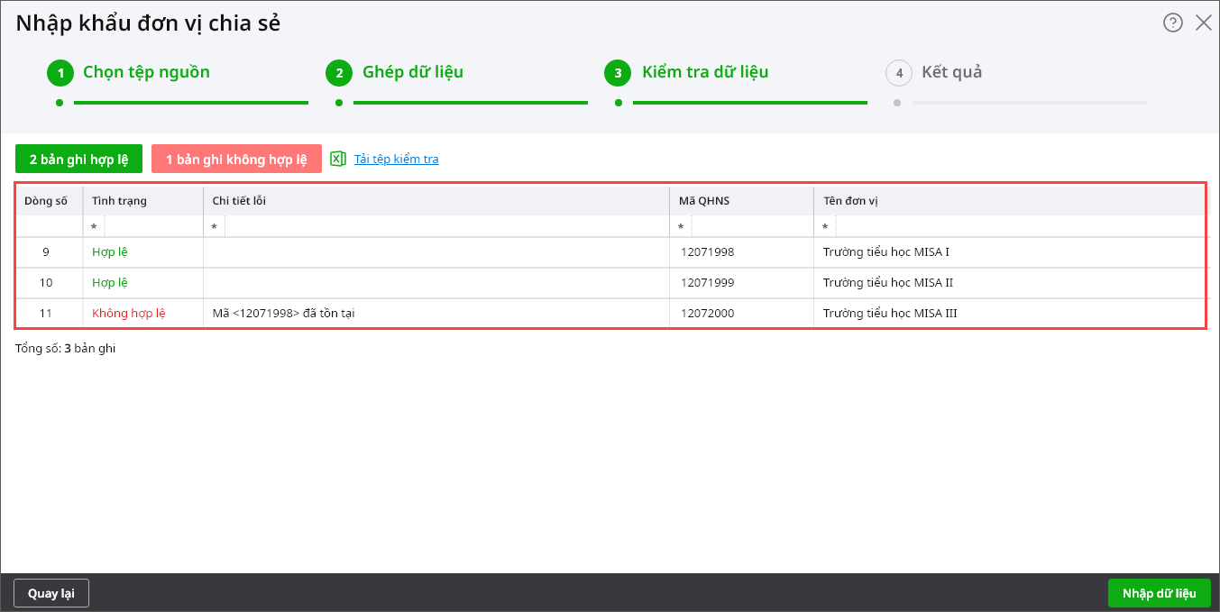1220x612 pixels.
Task: Open the Chi tiết lỗi filter operator
Action: click(215, 227)
